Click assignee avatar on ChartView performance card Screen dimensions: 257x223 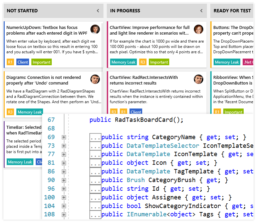199,29
